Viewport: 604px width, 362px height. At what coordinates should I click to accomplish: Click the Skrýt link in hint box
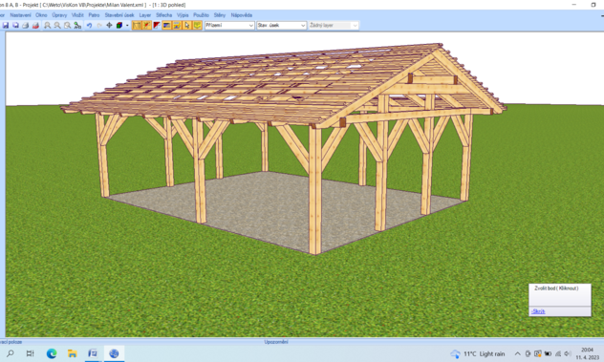[x=538, y=311]
